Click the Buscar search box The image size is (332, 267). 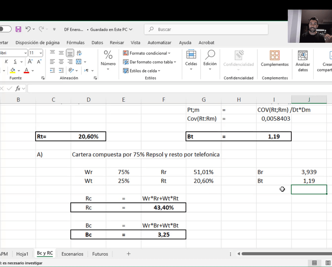(206, 29)
